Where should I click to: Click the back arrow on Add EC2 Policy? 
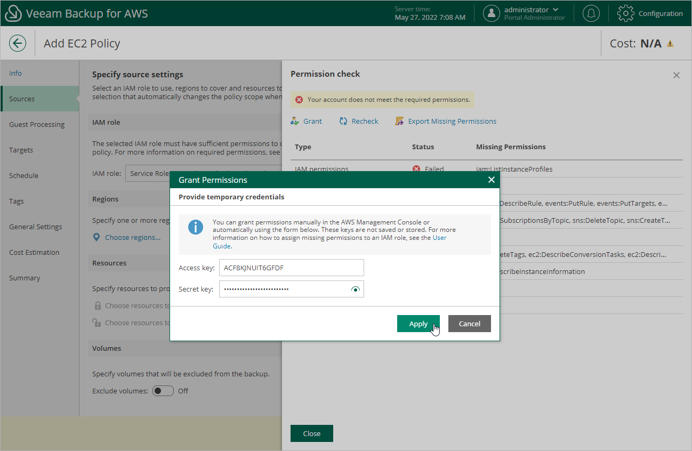18,43
